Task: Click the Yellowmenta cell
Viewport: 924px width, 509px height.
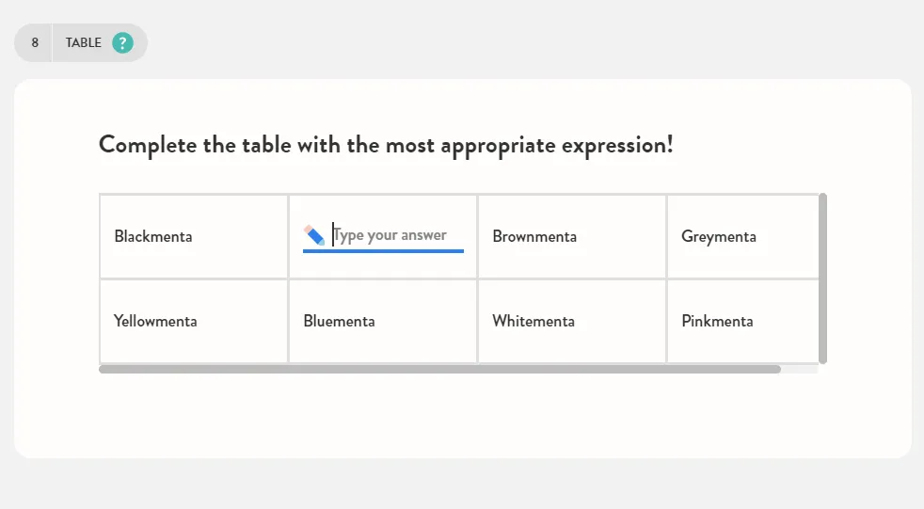Action: (194, 321)
